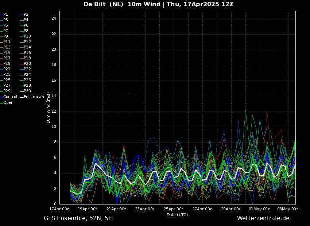The height and width of the screenshot is (226, 310).
Task: Click the Wetterzentrale.de watermark text
Action: pos(263,218)
